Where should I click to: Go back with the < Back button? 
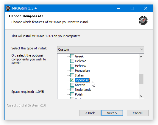point(90,113)
